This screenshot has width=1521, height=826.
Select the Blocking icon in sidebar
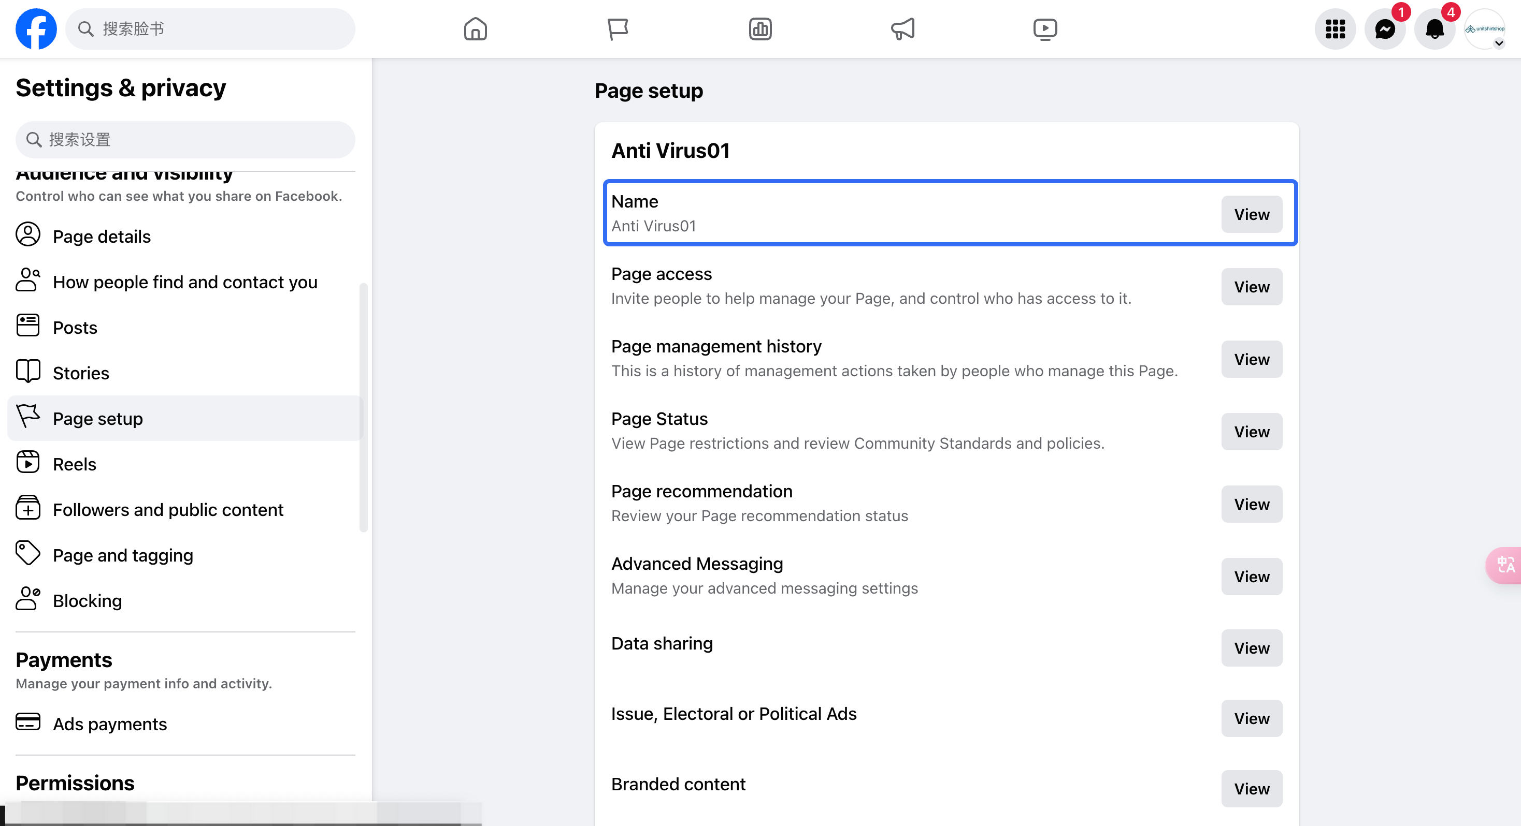[x=28, y=599]
